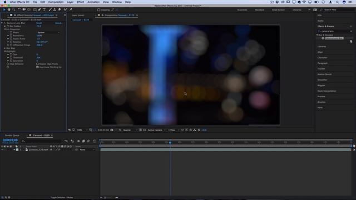The image size is (356, 200).
Task: Open the Active Camera dropdown
Action: coord(156,130)
